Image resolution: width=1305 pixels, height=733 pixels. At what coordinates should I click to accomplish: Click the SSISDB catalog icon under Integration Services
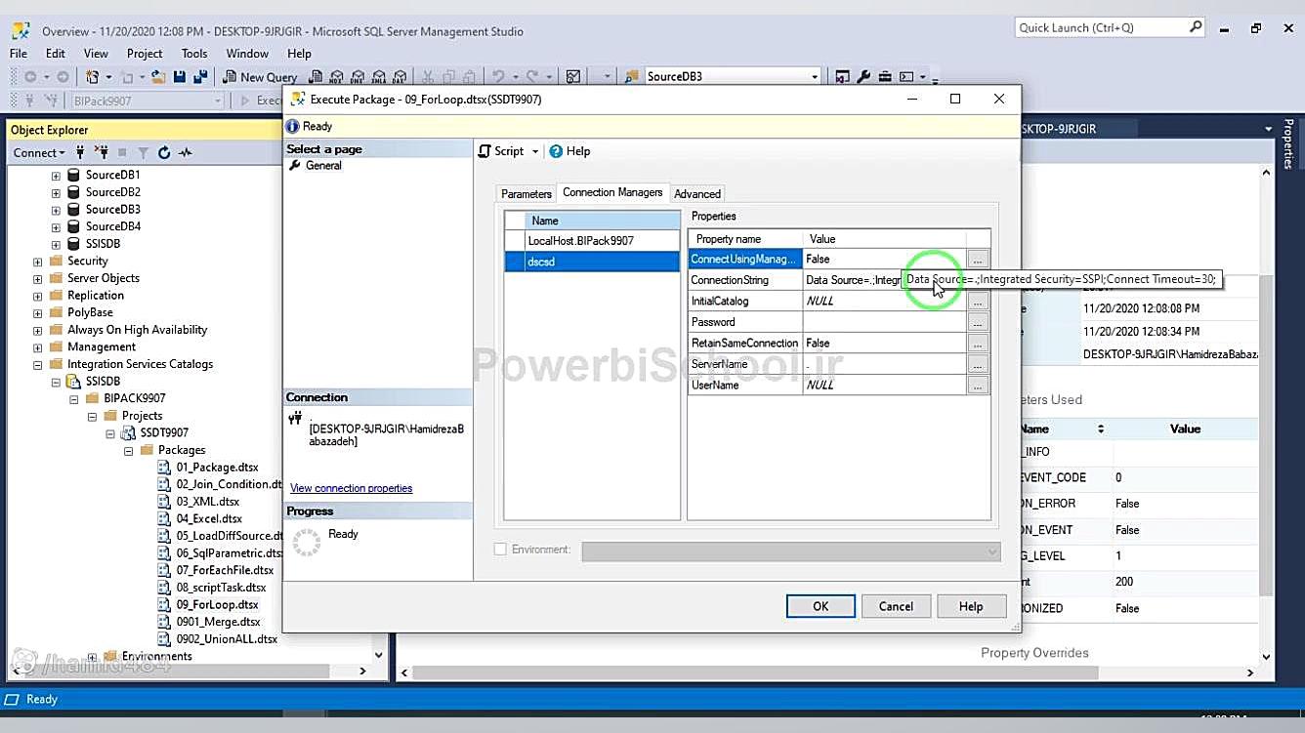(73, 382)
